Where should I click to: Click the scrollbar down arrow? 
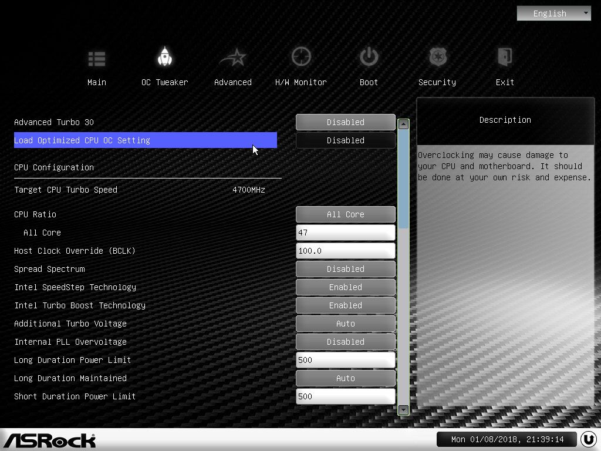pos(403,409)
